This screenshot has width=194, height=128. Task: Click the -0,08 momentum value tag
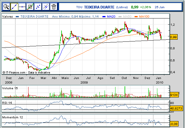tap(174, 124)
